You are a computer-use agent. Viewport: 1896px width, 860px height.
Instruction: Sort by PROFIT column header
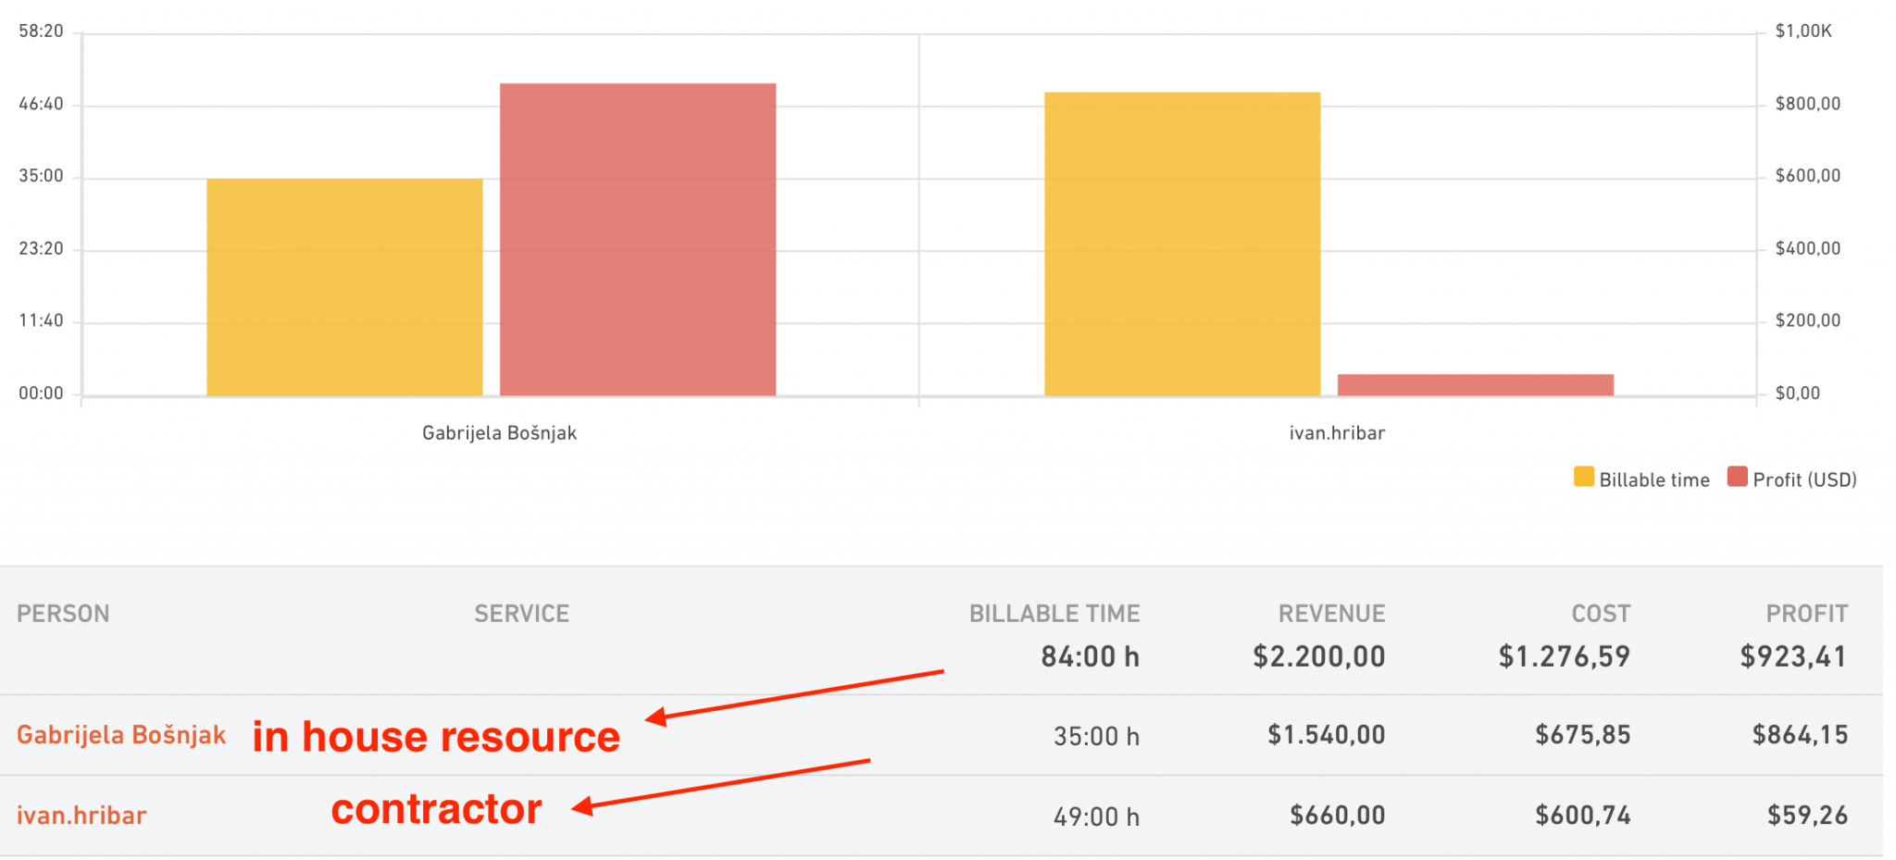coord(1807,614)
